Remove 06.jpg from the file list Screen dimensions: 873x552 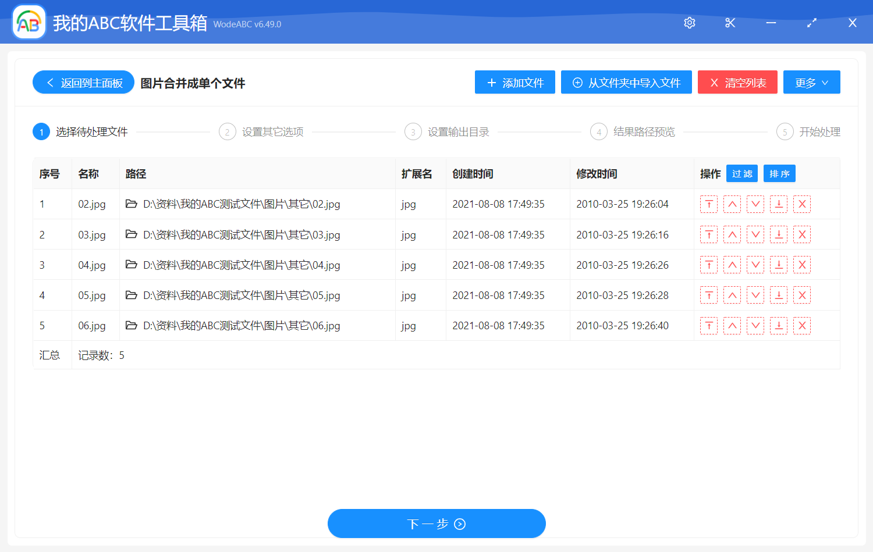tap(801, 326)
